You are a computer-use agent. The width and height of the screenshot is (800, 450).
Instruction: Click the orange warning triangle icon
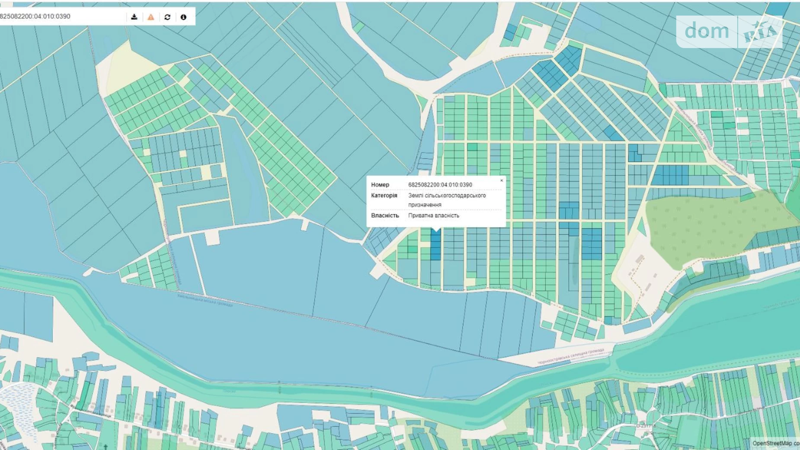151,17
